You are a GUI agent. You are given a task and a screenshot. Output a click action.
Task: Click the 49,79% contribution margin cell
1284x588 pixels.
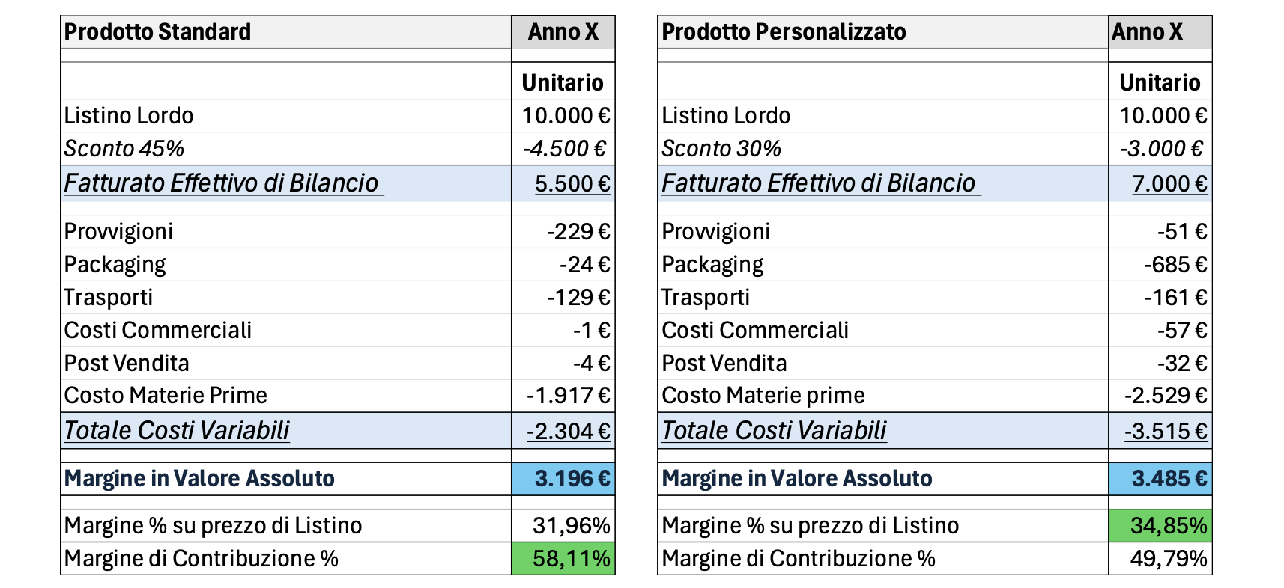(1168, 558)
